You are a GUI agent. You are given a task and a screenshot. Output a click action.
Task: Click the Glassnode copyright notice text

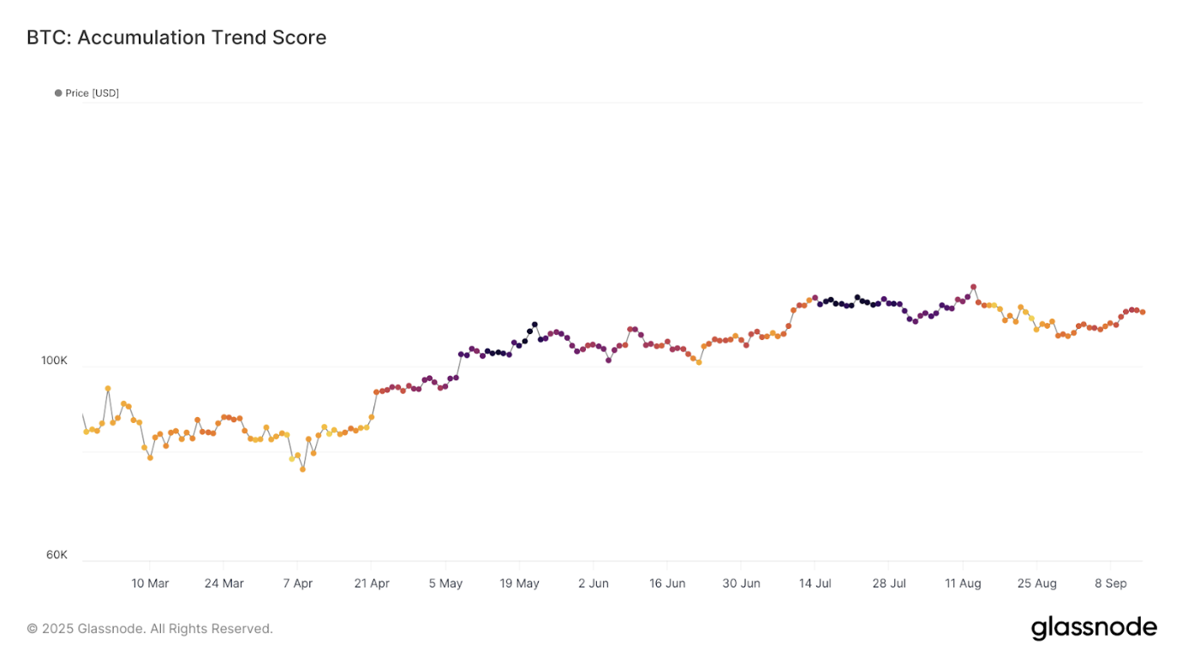150,629
